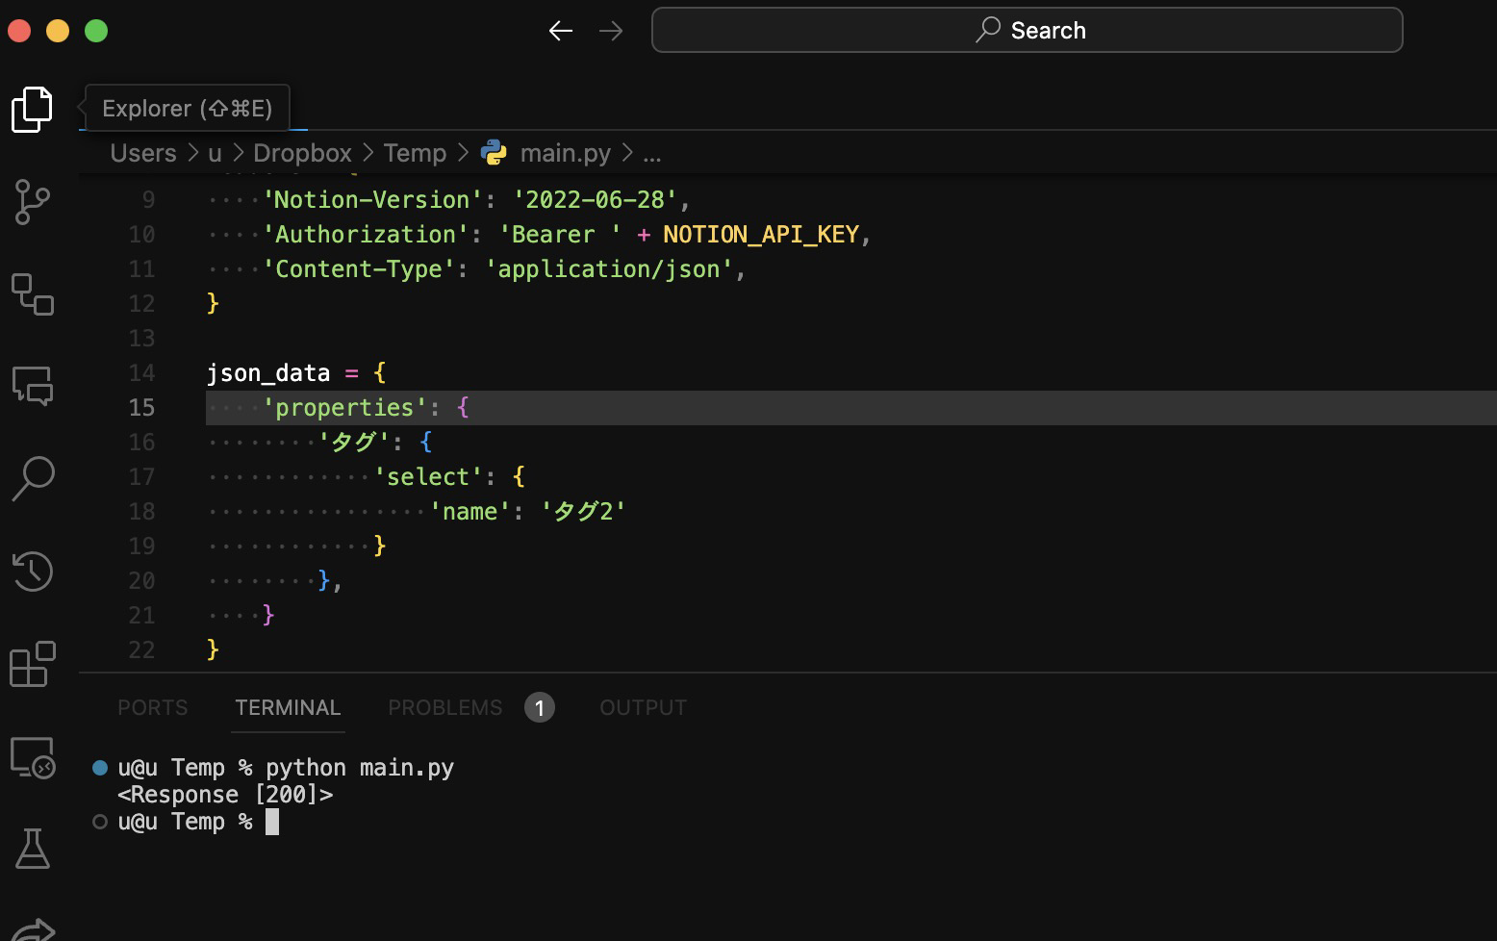This screenshot has height=941, width=1497.
Task: Click the terminal cursor at the empty prompt
Action: (x=272, y=822)
